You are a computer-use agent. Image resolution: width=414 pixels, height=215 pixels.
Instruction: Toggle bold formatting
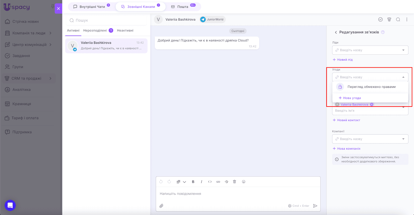(193, 182)
